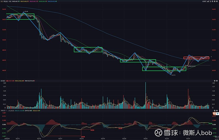The image size is (219, 140).
Task: Zoom in using the plus circle icon
Action: point(212,1)
